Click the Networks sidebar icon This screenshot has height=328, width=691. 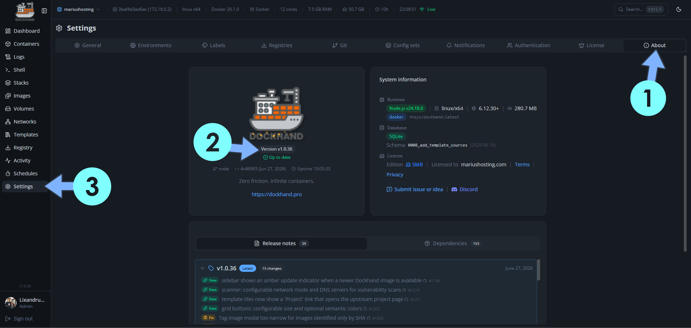pyautogui.click(x=8, y=122)
